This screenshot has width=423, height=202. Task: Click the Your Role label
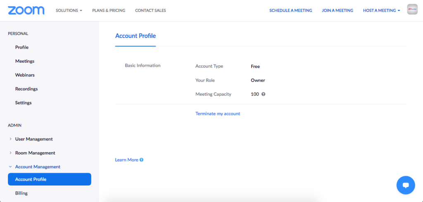point(205,80)
